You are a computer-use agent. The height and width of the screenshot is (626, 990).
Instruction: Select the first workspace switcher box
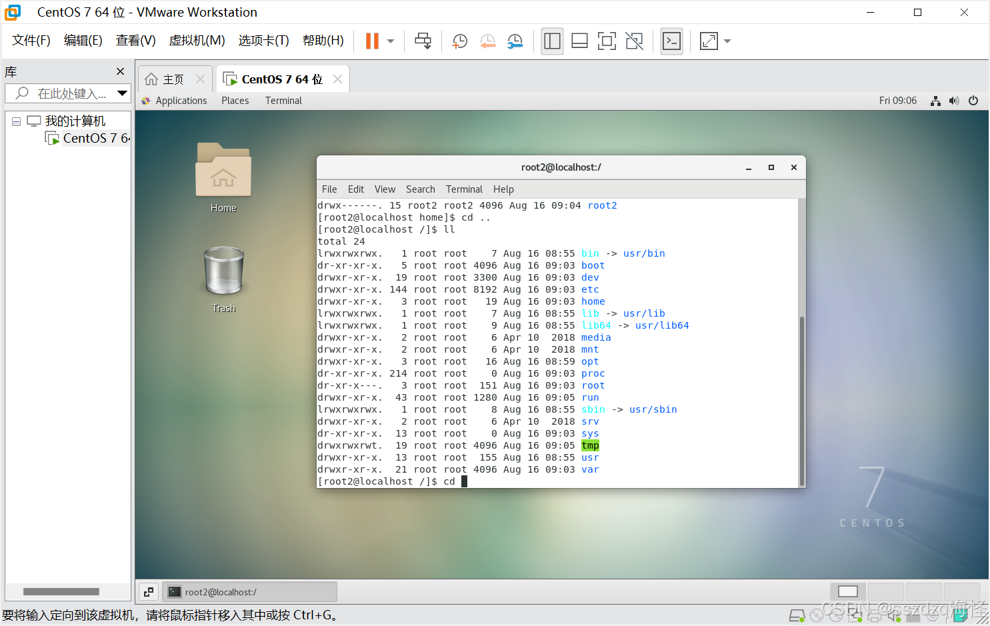click(848, 591)
